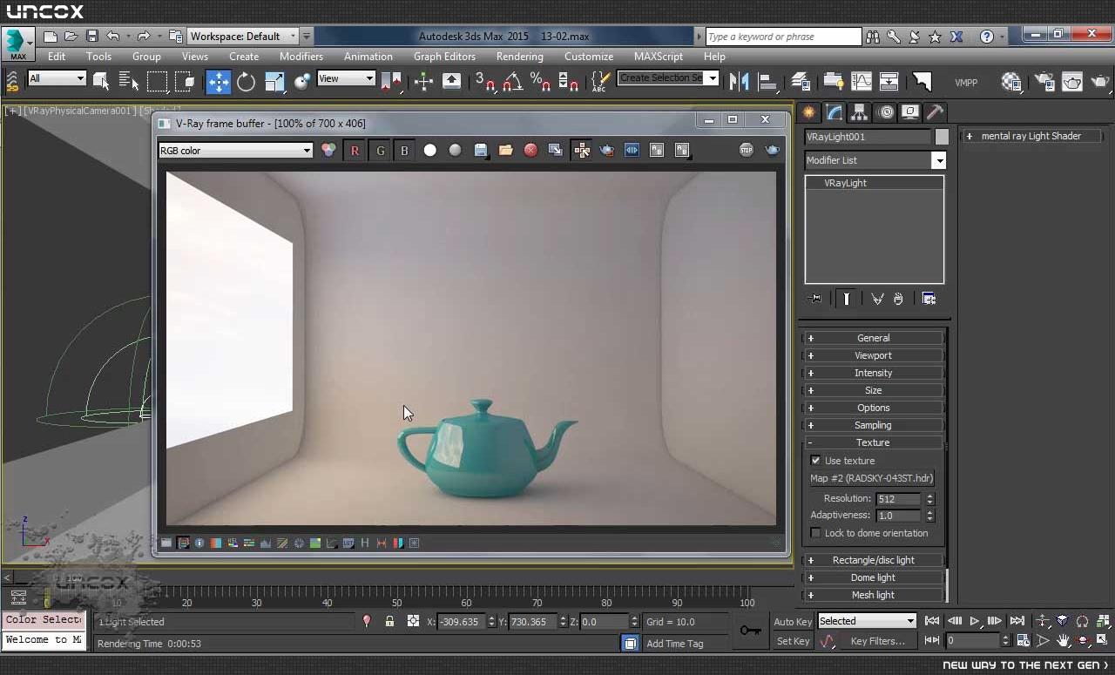Viewport: 1115px width, 675px height.
Task: Toggle the red channel in frame buffer
Action: 355,151
